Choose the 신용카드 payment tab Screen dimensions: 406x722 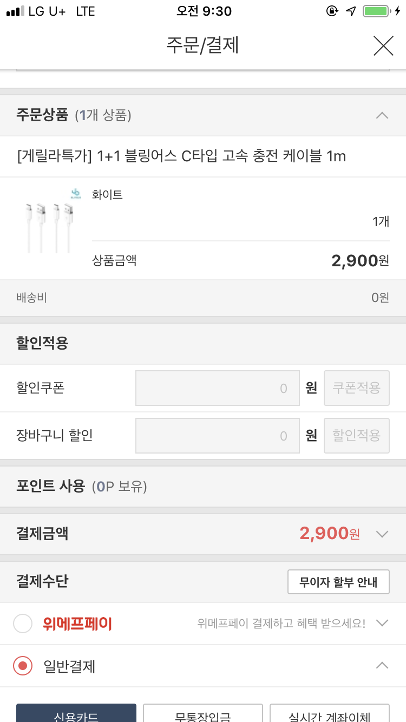[76, 713]
